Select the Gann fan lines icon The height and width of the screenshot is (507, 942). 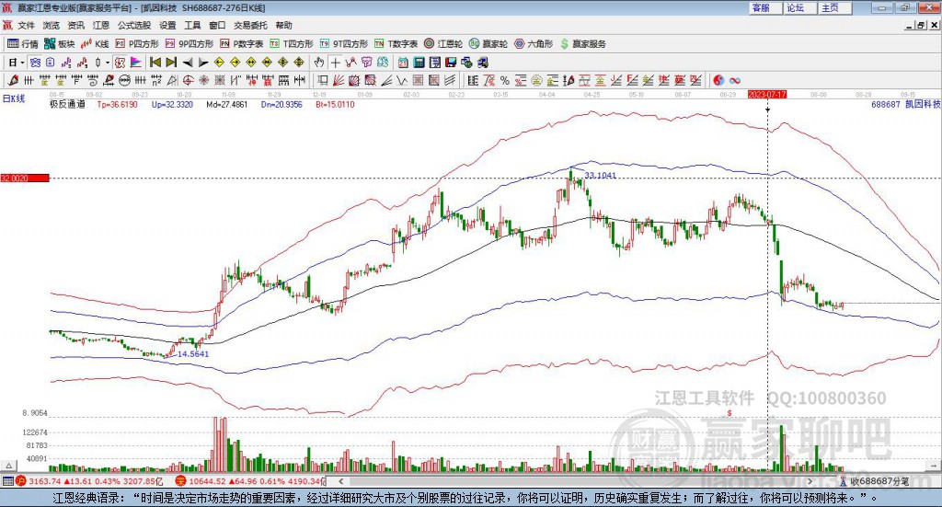point(339,80)
